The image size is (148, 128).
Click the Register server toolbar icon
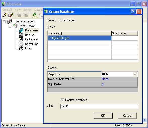(4, 15)
